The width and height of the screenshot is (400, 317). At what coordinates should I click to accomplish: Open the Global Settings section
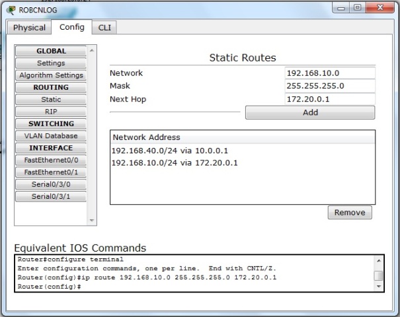tap(51, 63)
